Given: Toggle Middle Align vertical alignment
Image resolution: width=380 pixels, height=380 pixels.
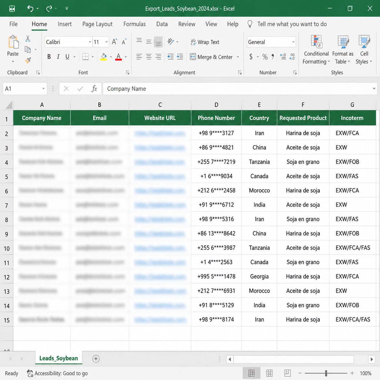Looking at the screenshot, I should point(149,42).
